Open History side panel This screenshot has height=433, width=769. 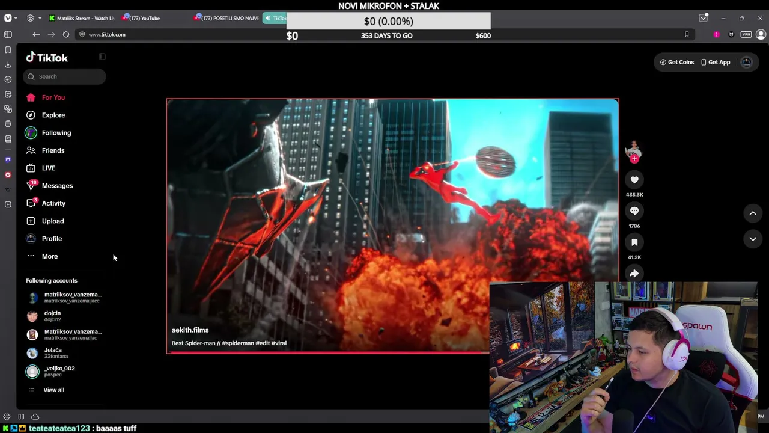(x=8, y=79)
